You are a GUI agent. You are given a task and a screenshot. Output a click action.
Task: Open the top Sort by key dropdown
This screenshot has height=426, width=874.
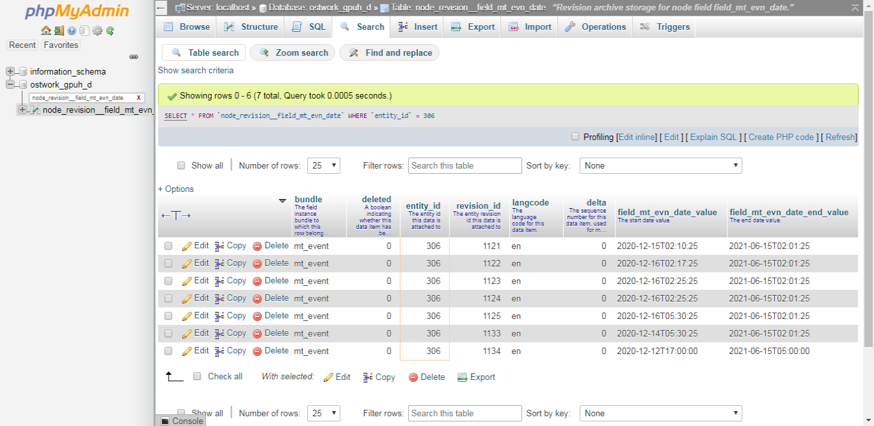tap(660, 165)
